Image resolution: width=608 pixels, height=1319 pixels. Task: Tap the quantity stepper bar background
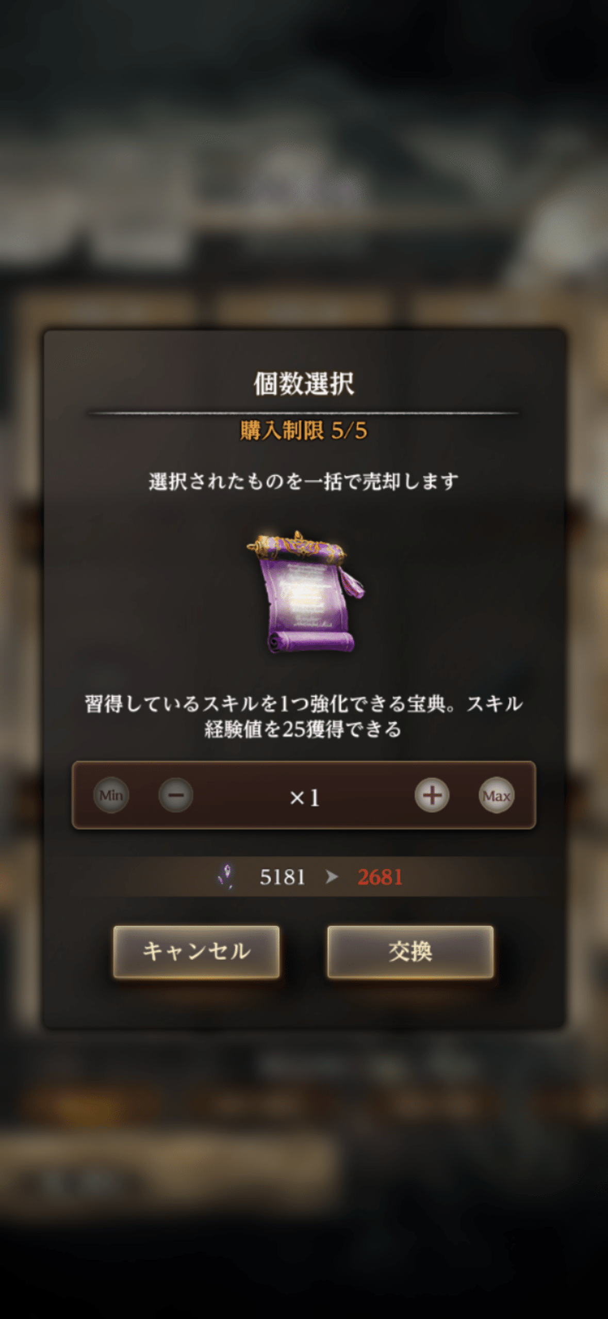(x=304, y=795)
